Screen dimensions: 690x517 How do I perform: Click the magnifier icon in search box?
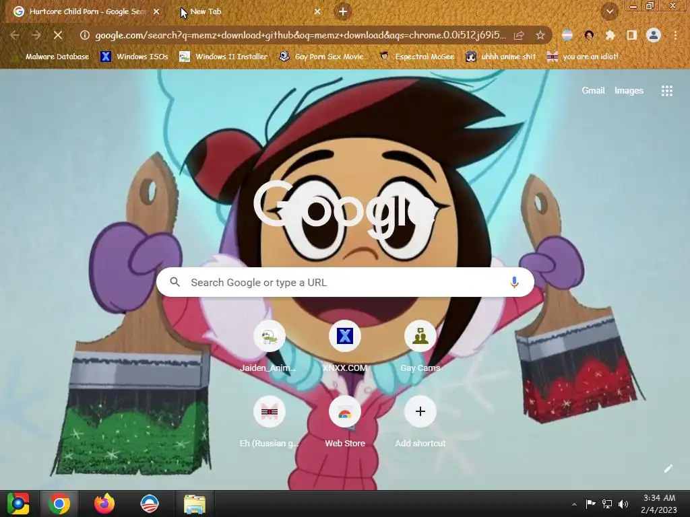click(175, 282)
